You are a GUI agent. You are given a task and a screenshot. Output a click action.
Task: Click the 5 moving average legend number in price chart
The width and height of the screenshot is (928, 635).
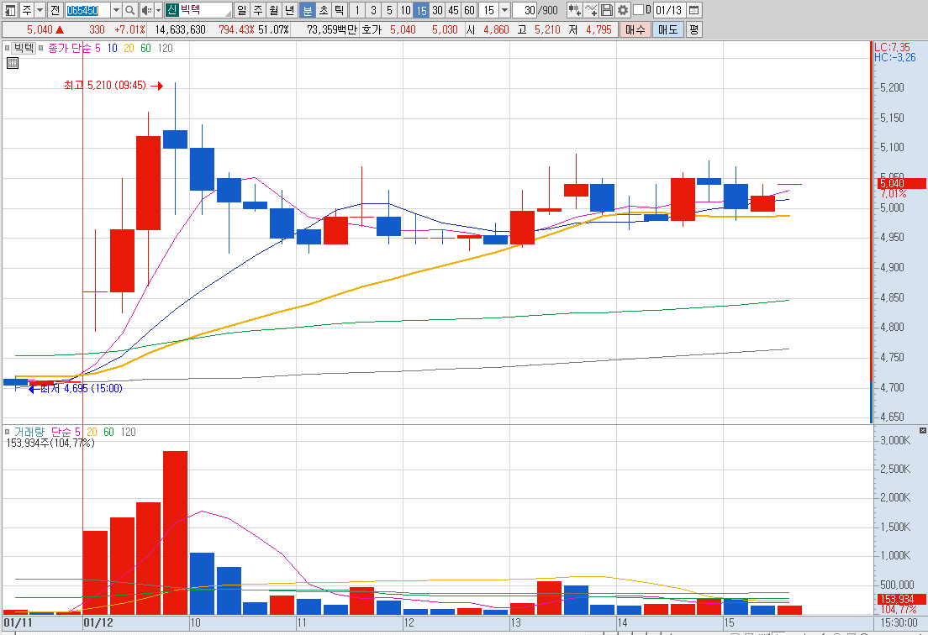click(98, 49)
